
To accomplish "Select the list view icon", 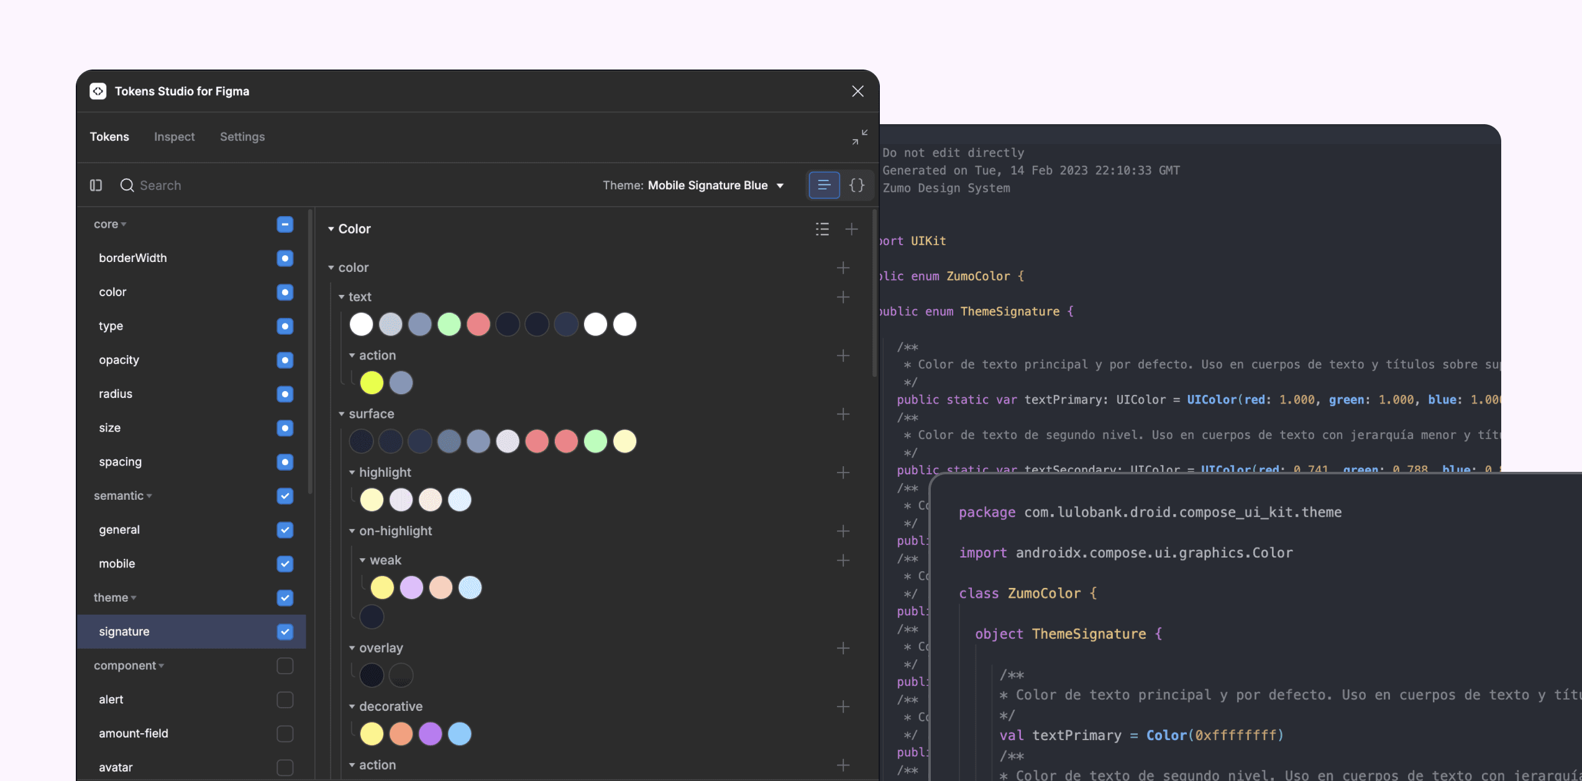I will pyautogui.click(x=824, y=185).
